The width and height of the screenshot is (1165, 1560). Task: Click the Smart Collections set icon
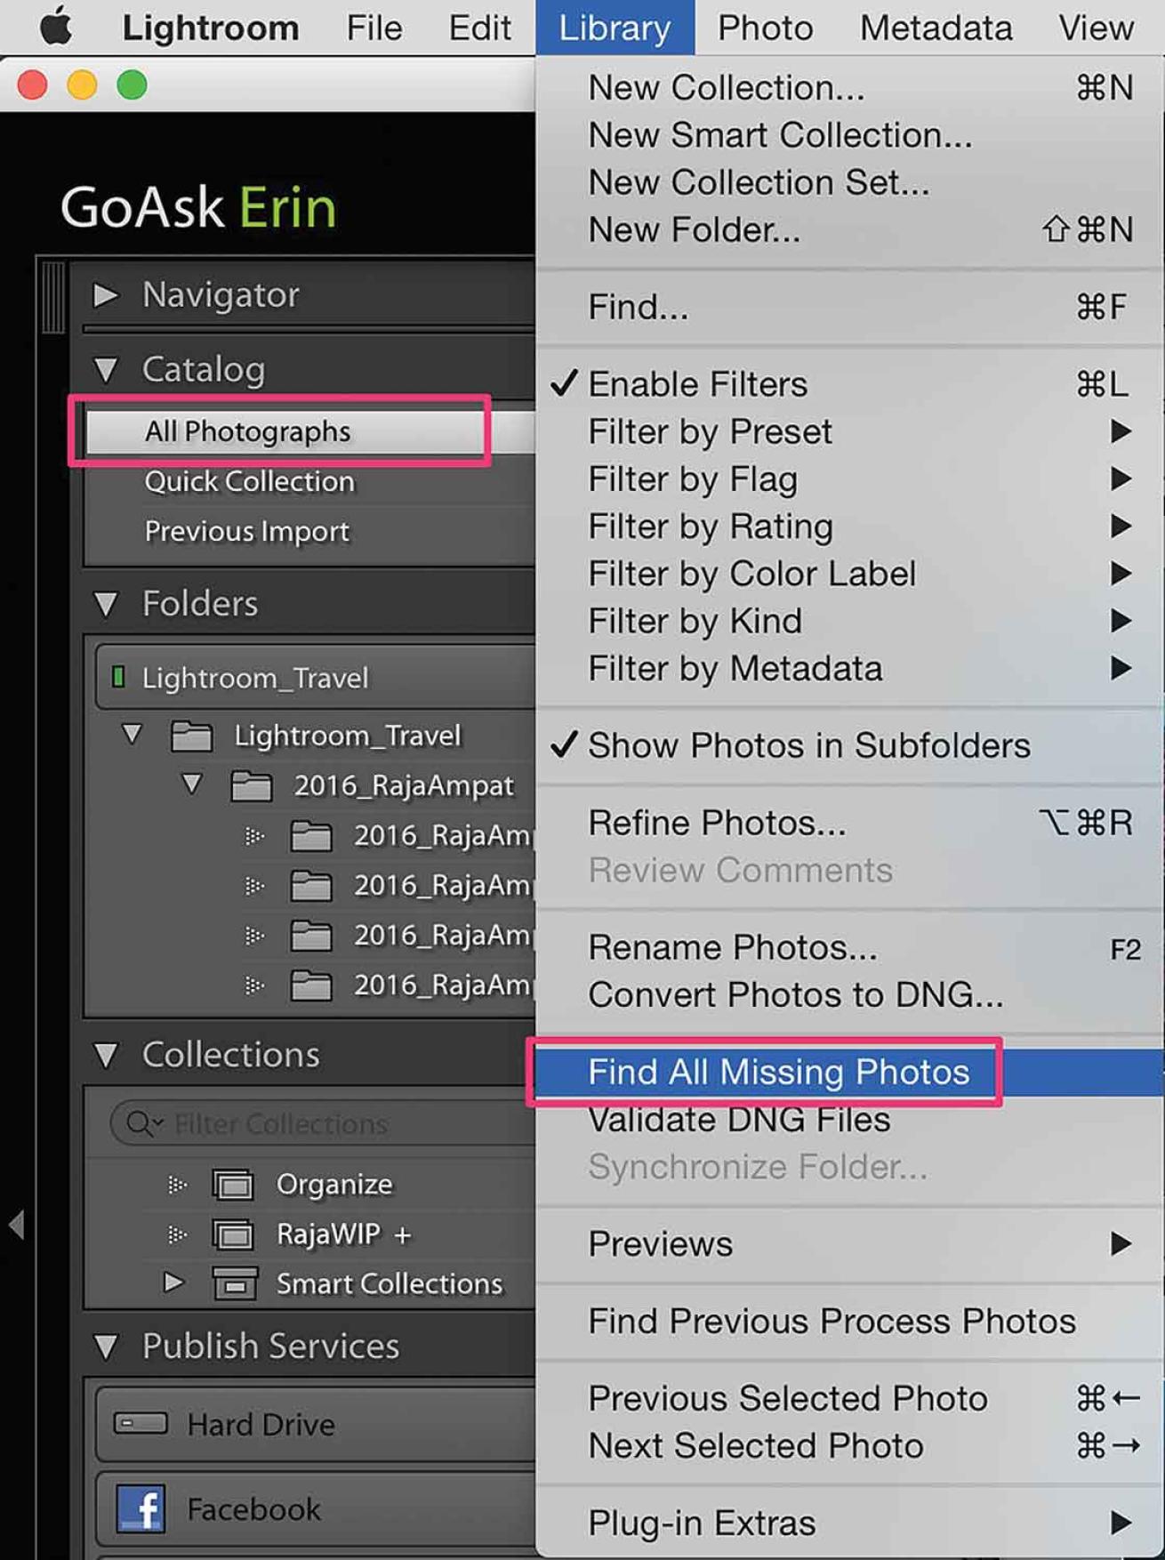click(235, 1283)
